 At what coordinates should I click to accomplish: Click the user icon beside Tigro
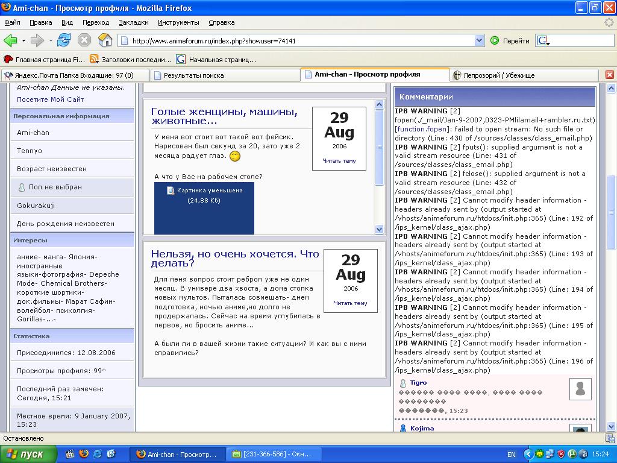pos(403,383)
